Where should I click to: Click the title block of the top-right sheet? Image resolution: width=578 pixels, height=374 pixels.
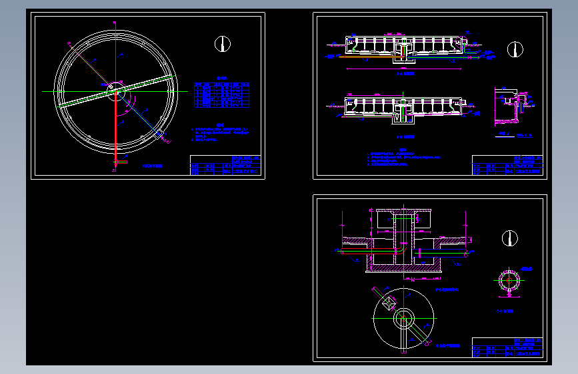click(507, 165)
